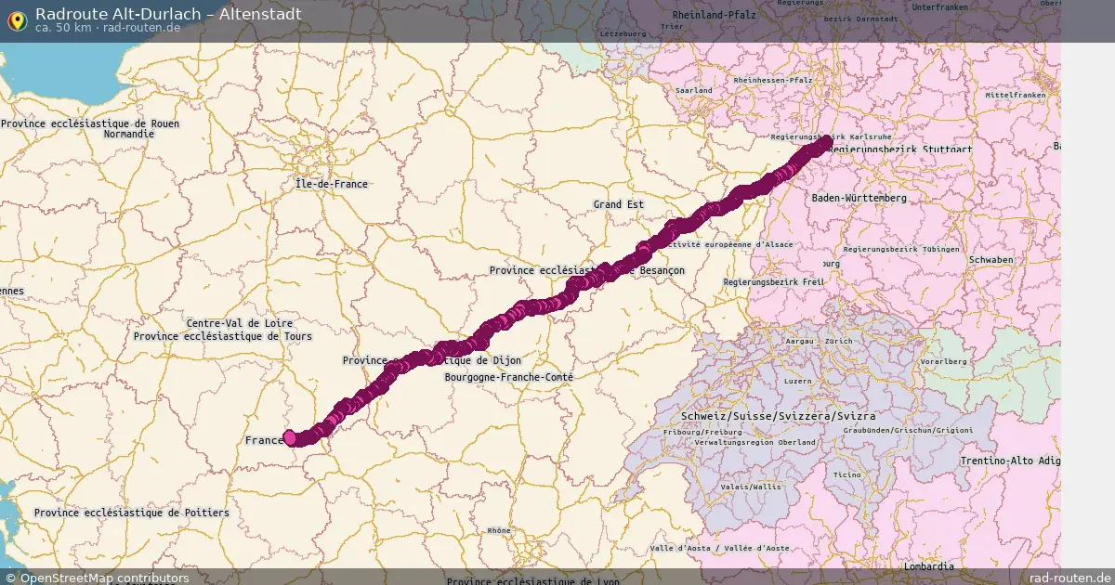1115x585 pixels.
Task: Click the location pin logo icon
Action: (x=16, y=20)
